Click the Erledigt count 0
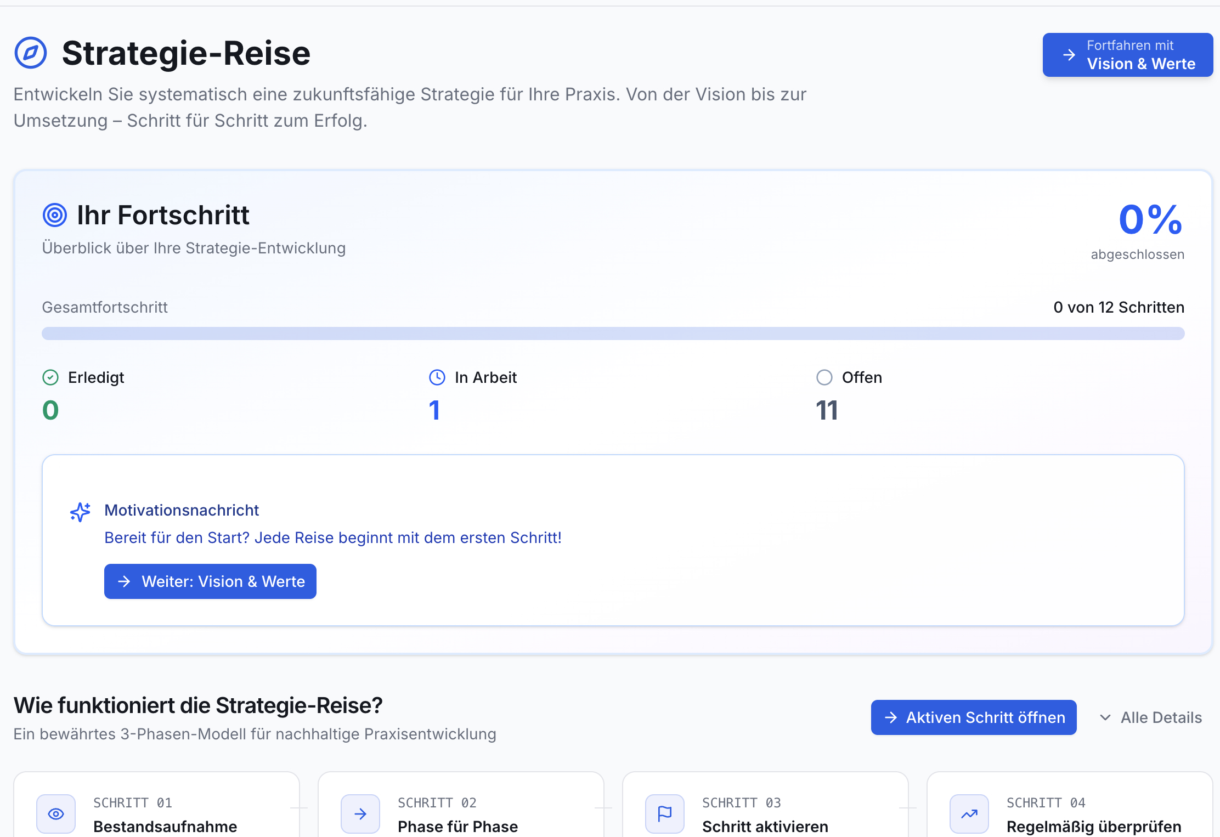Screen dimensions: 1220x837 point(50,410)
